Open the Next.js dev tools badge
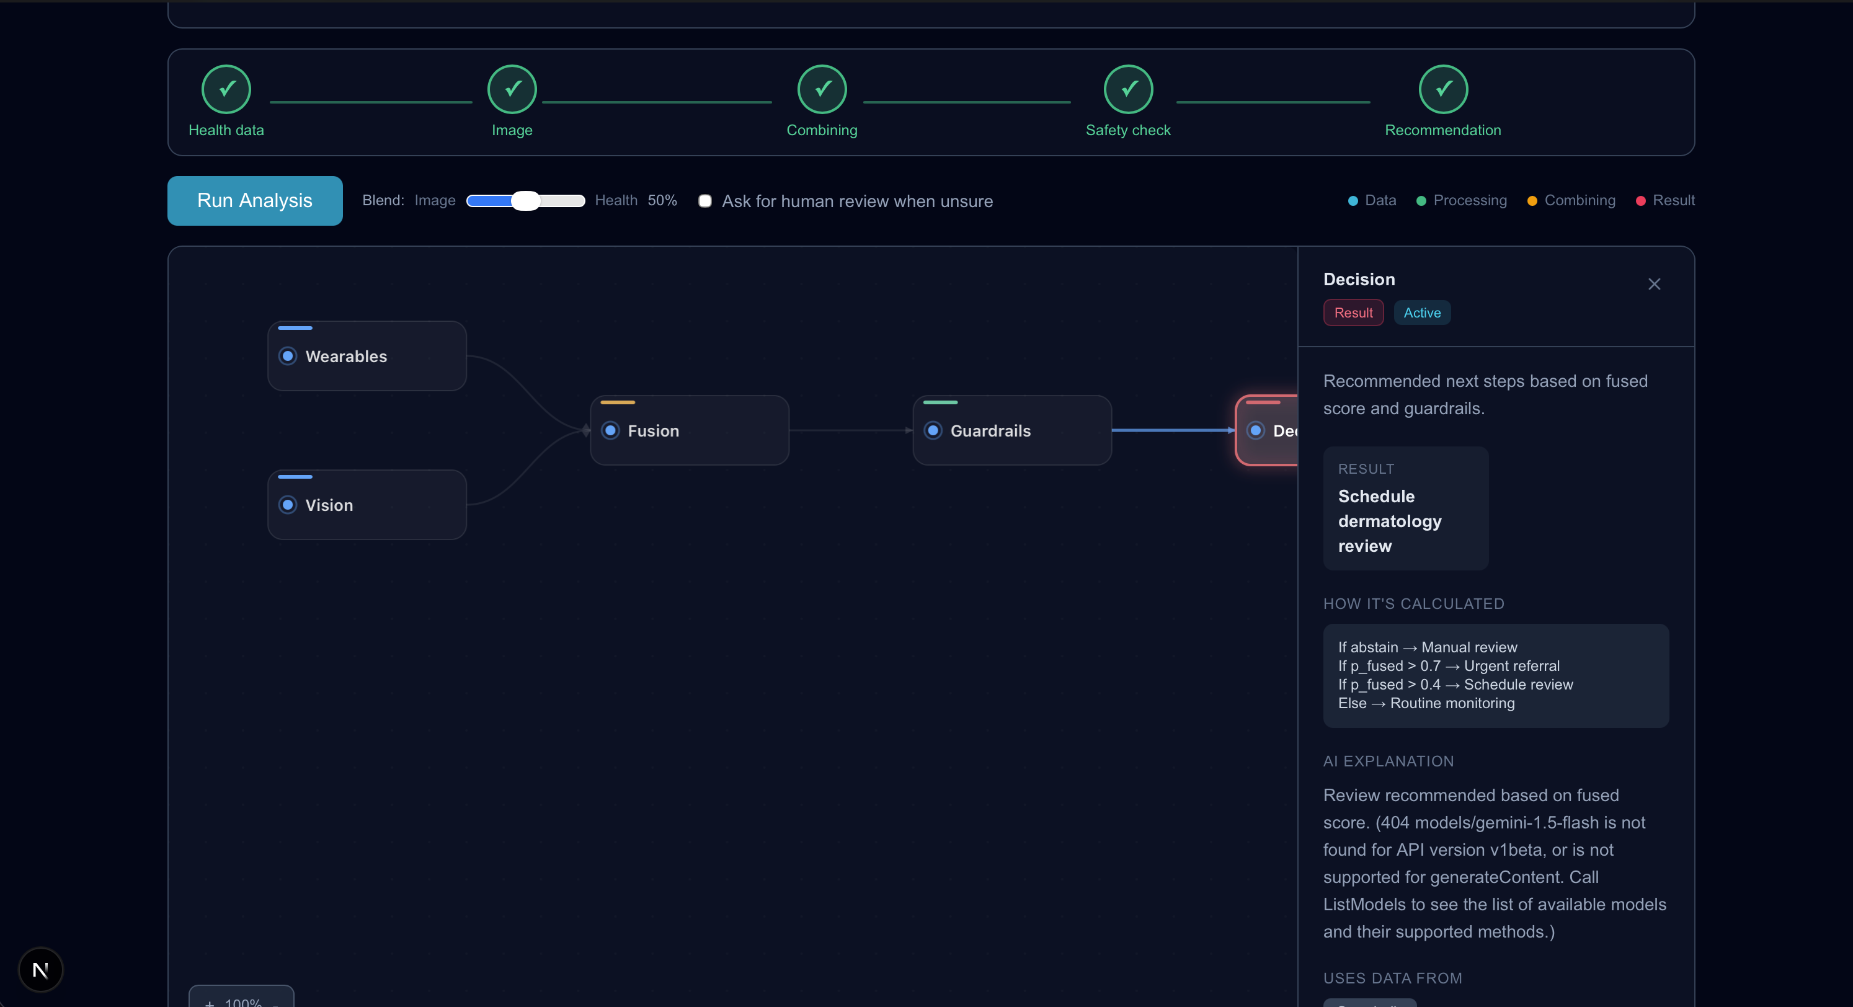This screenshot has height=1007, width=1853. coord(40,970)
